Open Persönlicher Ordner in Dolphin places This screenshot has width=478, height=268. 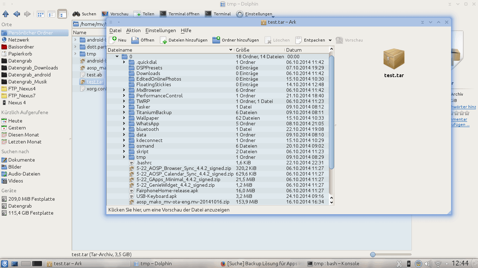coord(34,33)
